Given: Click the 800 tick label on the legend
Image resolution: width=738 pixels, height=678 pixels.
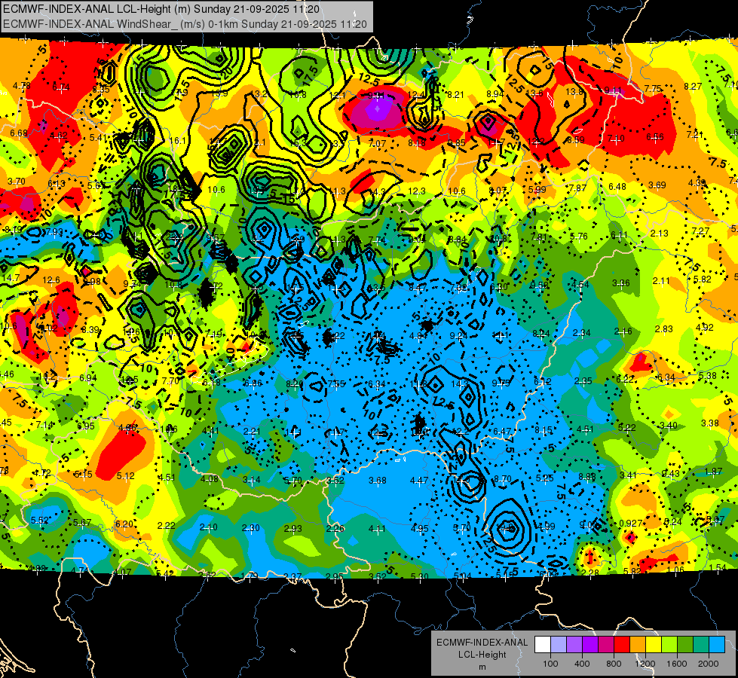Looking at the screenshot, I should pyautogui.click(x=613, y=663).
